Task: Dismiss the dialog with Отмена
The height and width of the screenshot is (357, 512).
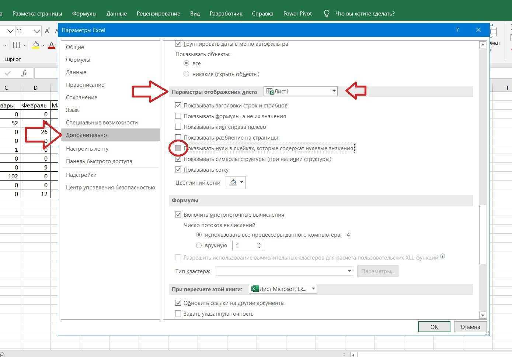Action: click(x=470, y=327)
